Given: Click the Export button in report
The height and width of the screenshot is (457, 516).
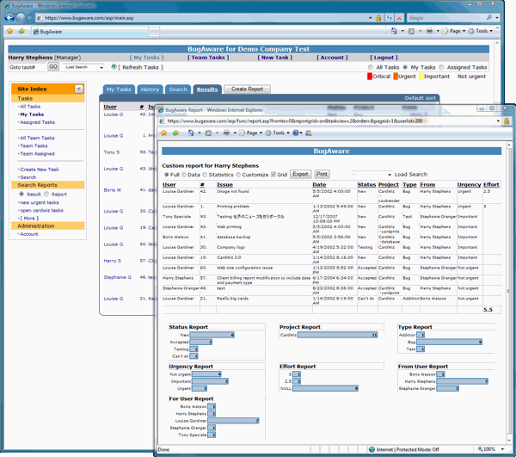Looking at the screenshot, I should coord(300,174).
